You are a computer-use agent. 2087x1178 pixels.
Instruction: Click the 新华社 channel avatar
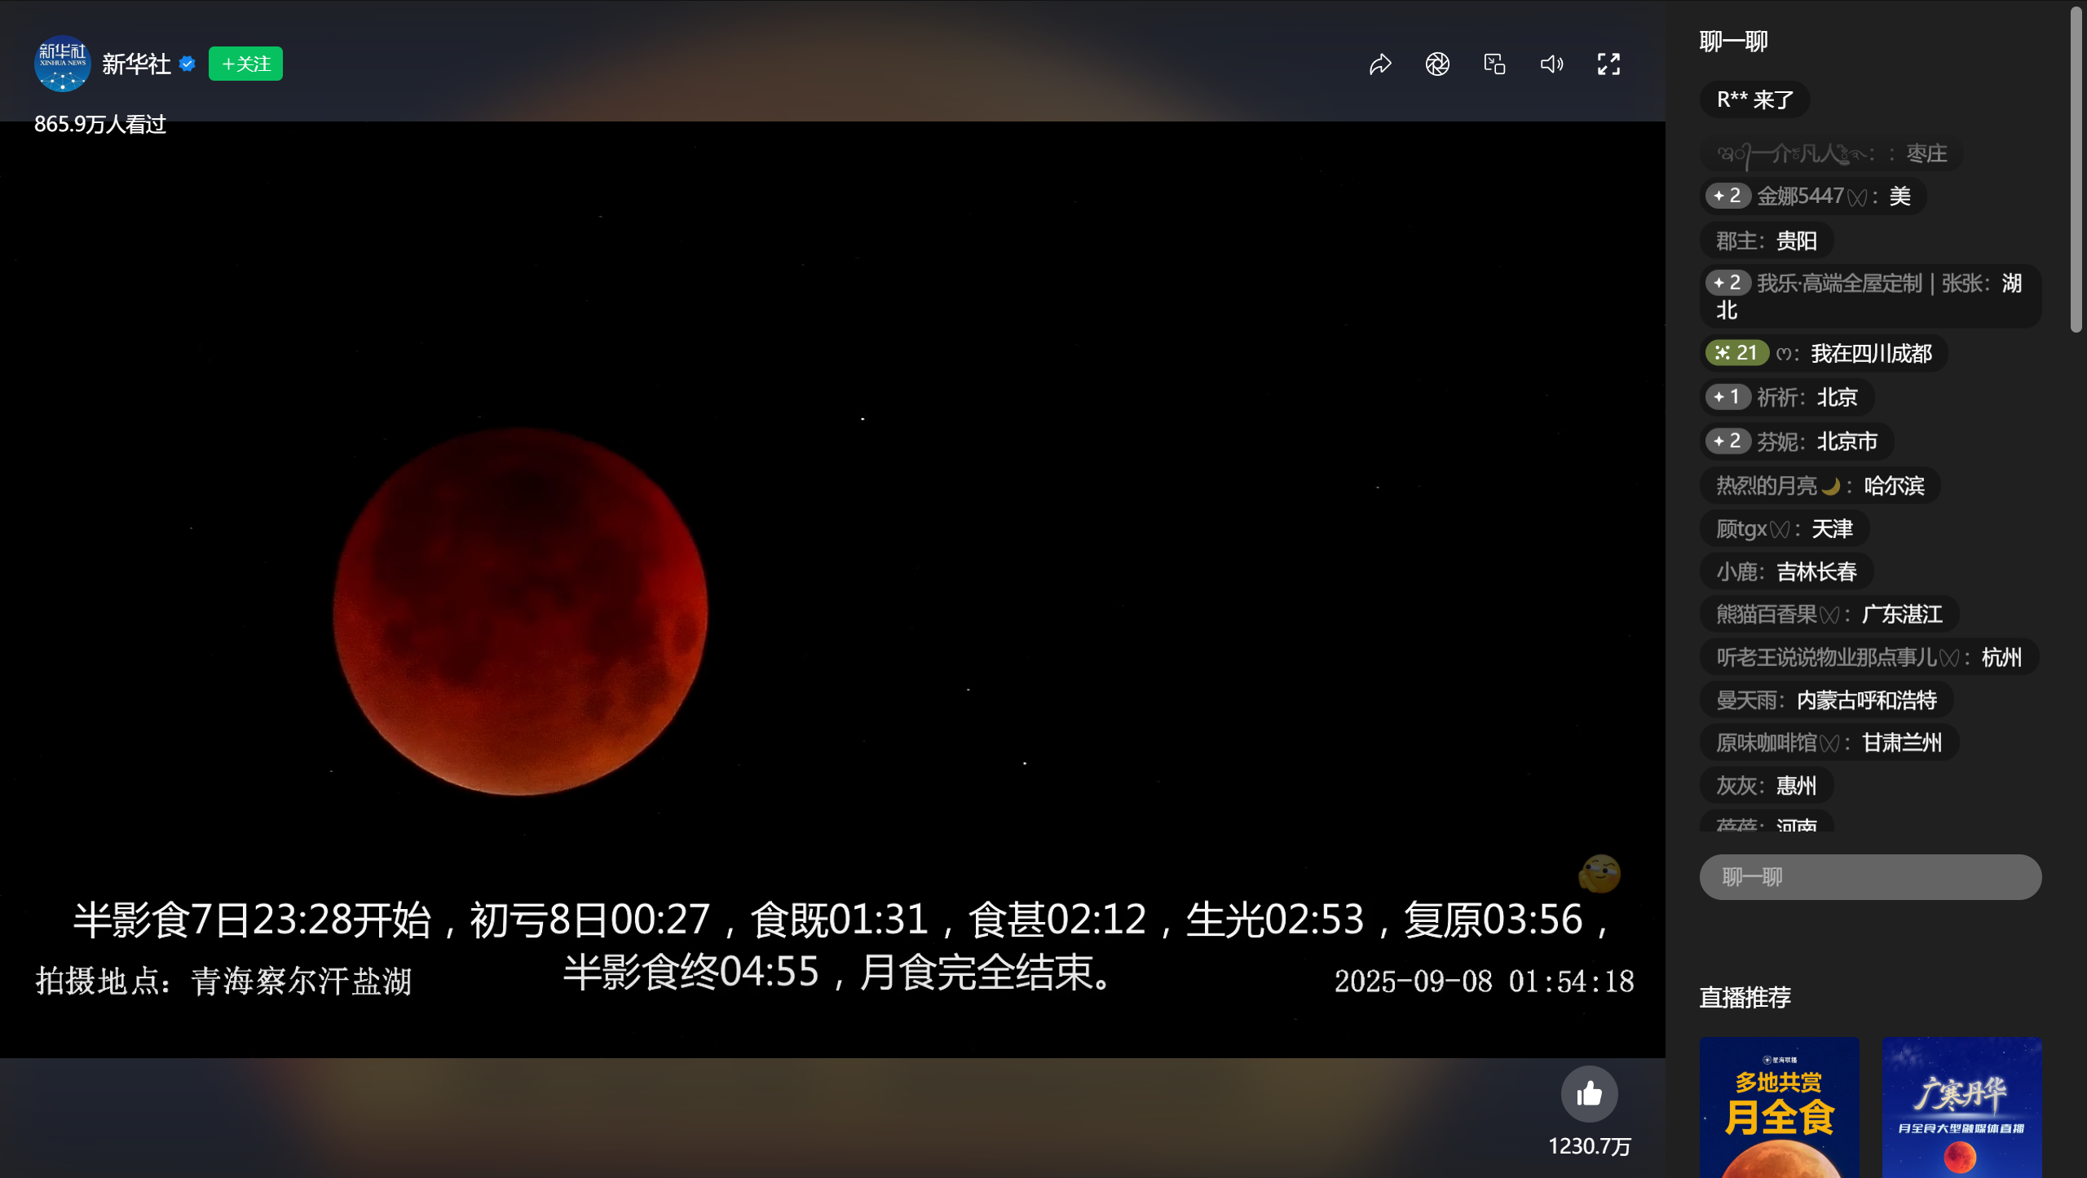[62, 64]
